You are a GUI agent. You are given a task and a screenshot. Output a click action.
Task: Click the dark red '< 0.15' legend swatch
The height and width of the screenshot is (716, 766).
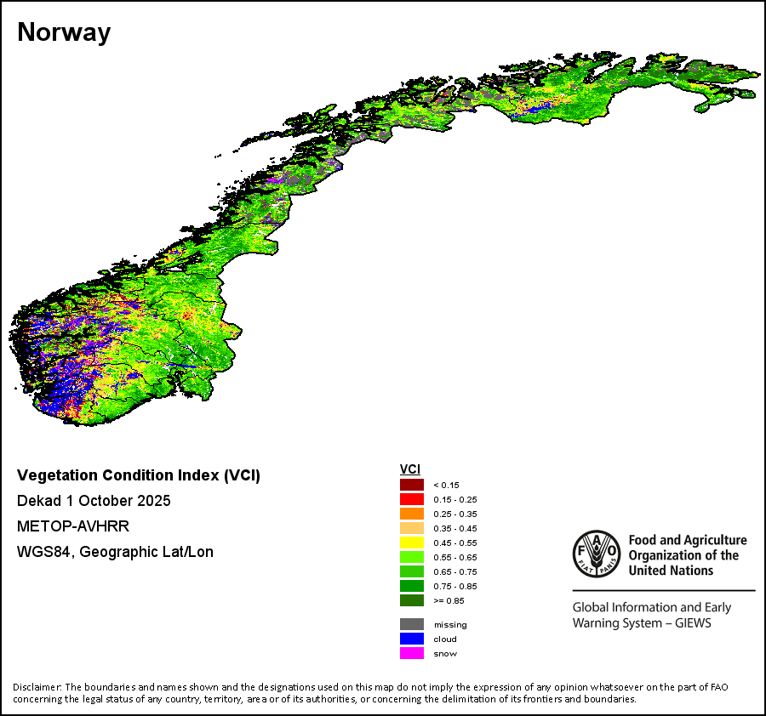412,485
